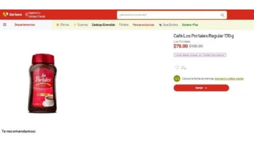
Task: Add product to favorites with heart icon
Action: coord(177,67)
